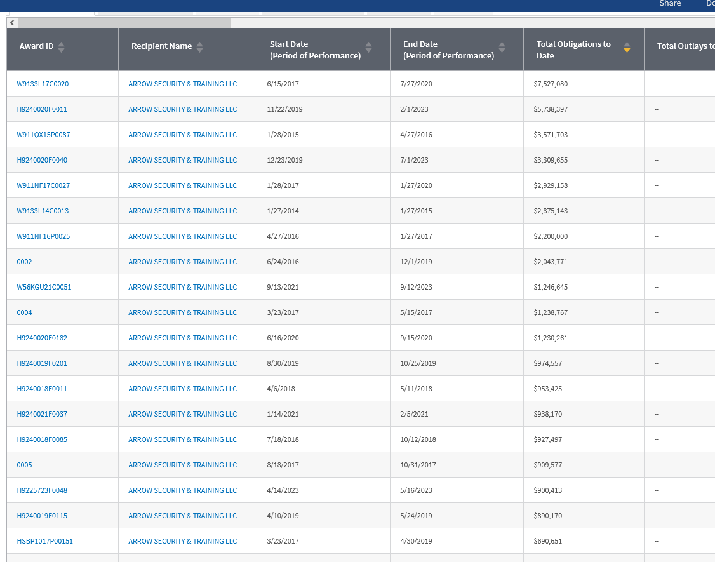Open award W911NF17C0027
This screenshot has width=715, height=562.
[x=43, y=185]
